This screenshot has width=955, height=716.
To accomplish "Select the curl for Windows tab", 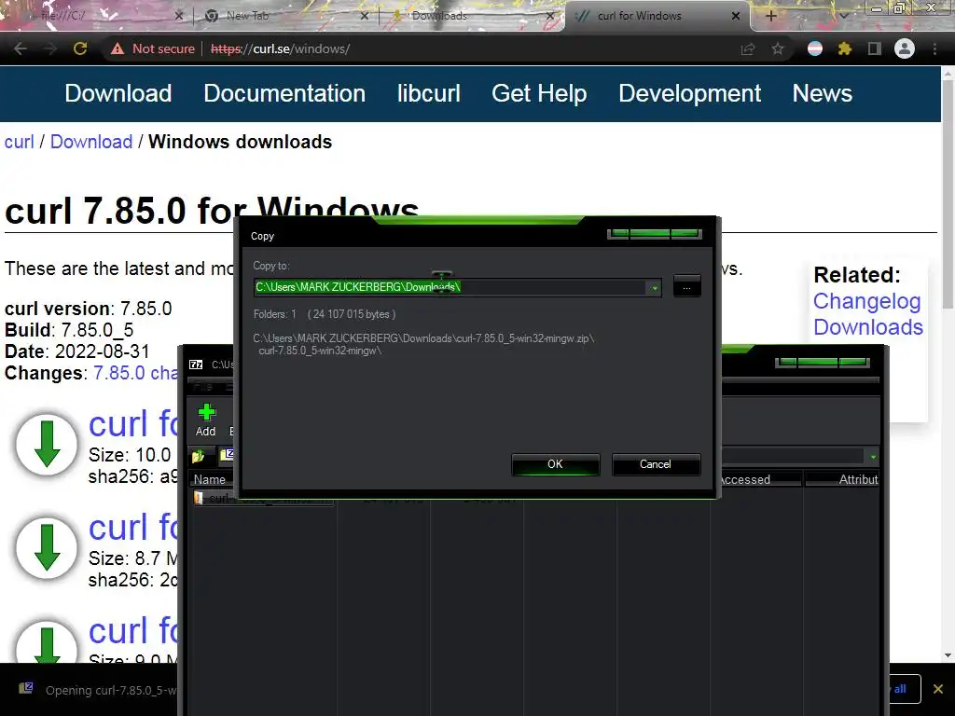I will coord(657,16).
